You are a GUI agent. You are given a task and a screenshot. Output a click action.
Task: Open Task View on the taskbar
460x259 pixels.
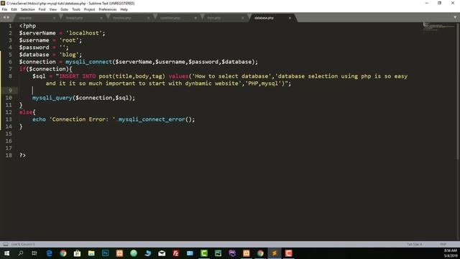(34, 253)
